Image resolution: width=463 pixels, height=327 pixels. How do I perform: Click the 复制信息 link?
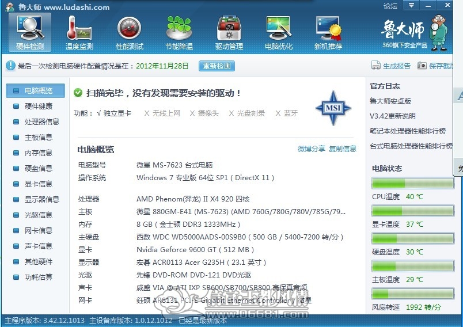[x=343, y=149]
